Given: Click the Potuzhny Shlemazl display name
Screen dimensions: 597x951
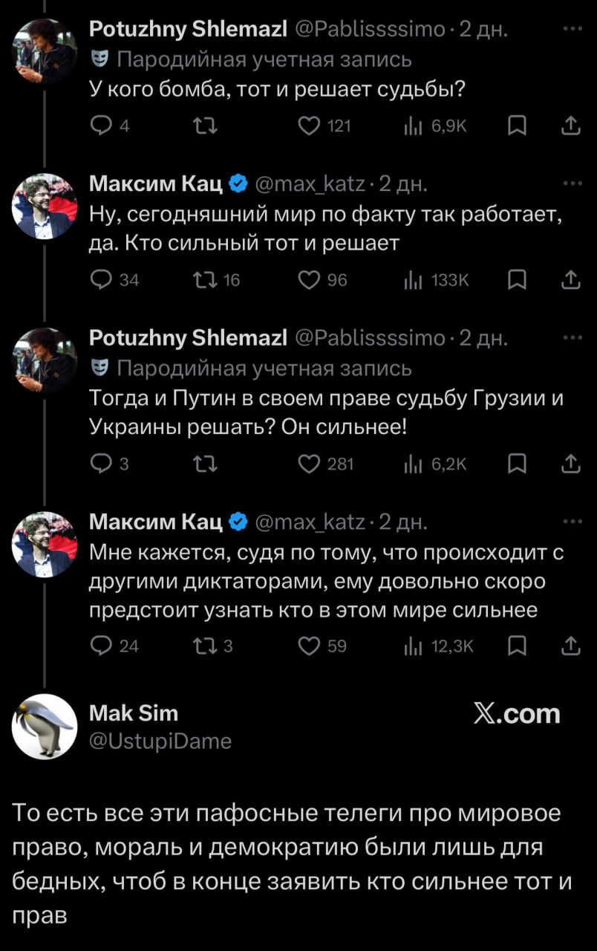Looking at the screenshot, I should pos(187,30).
